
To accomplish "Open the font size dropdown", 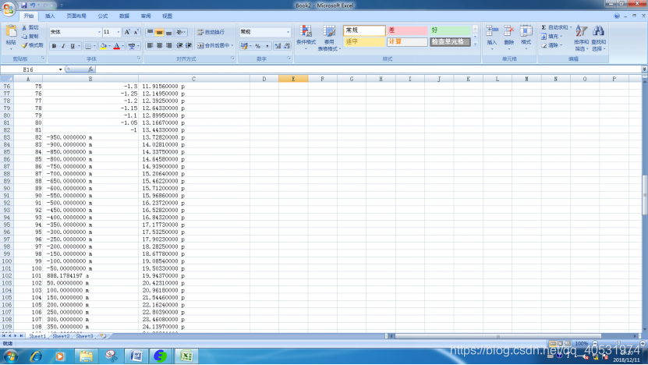I will (119, 32).
